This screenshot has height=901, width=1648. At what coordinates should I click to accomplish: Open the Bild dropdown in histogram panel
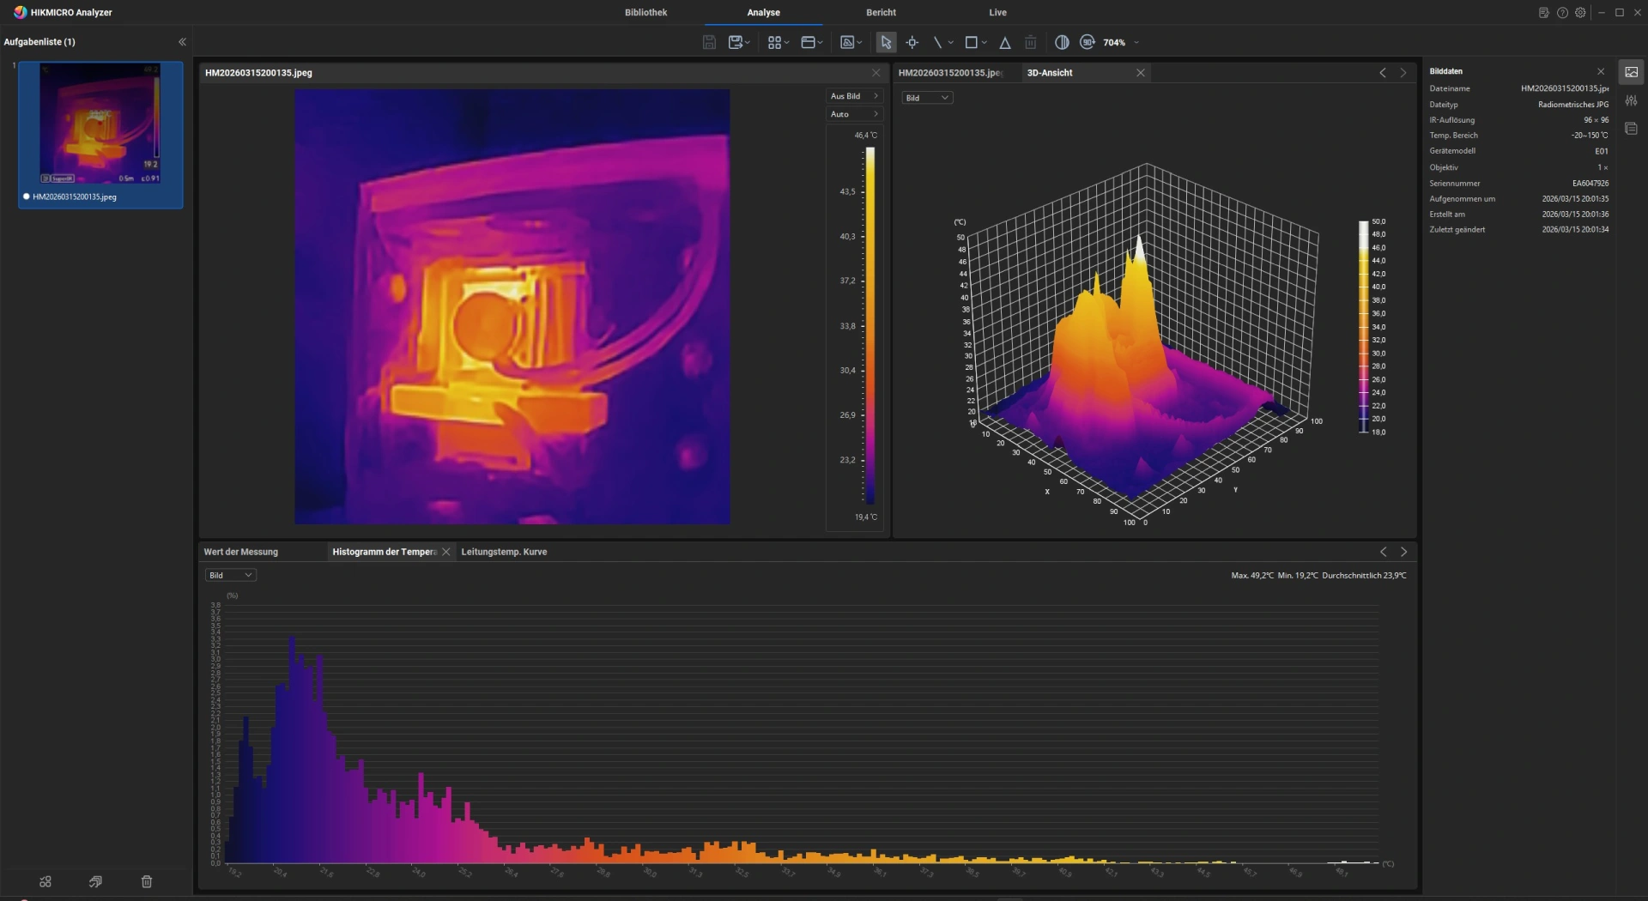click(x=230, y=575)
